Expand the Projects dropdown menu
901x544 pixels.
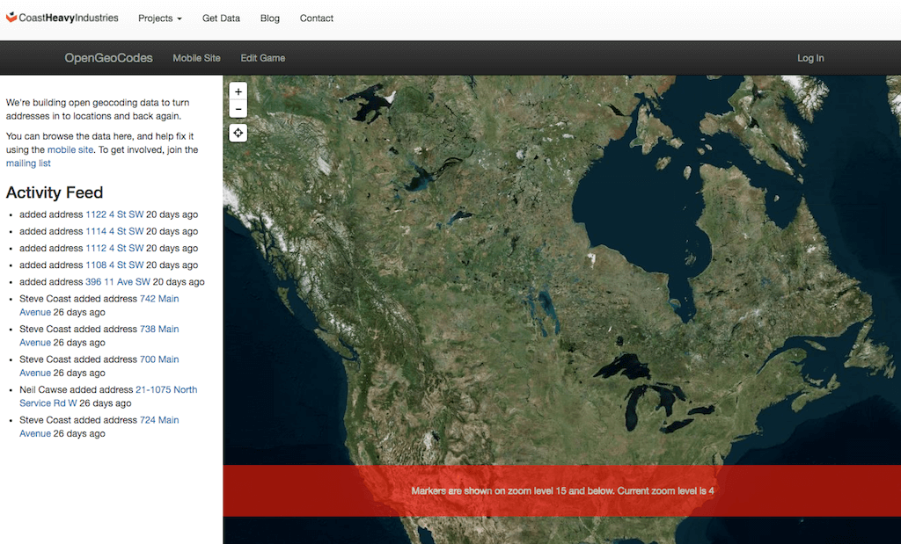[160, 18]
